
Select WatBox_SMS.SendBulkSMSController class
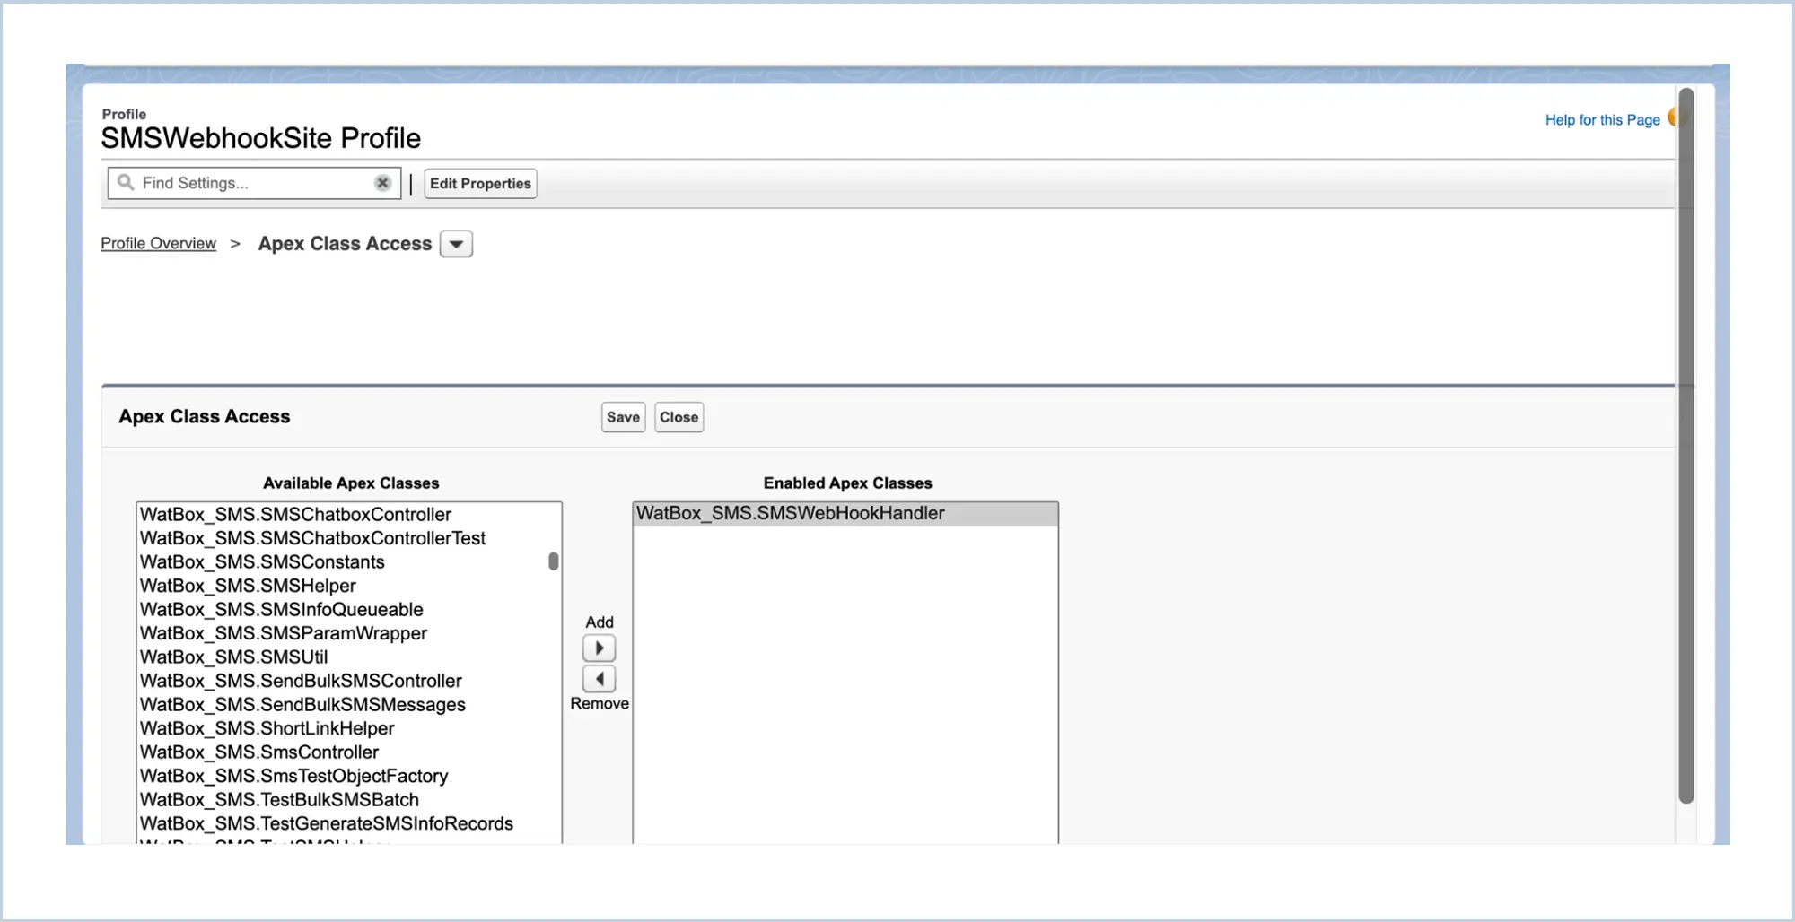(301, 681)
